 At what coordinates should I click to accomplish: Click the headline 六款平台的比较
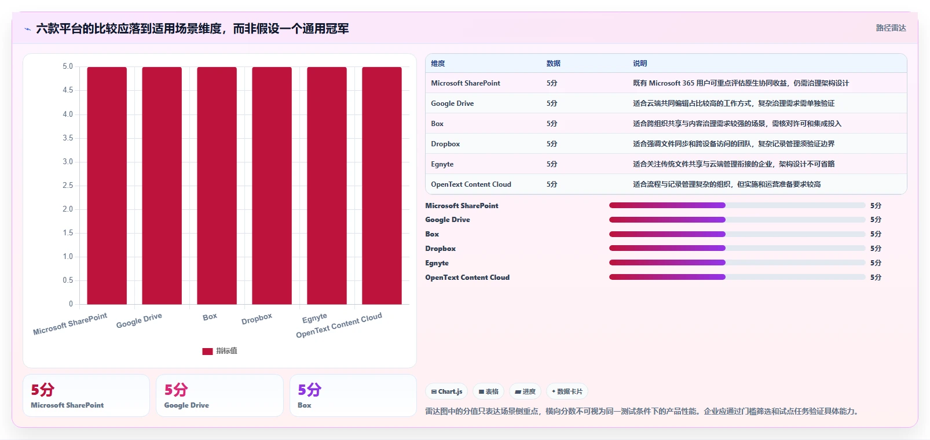coord(192,29)
